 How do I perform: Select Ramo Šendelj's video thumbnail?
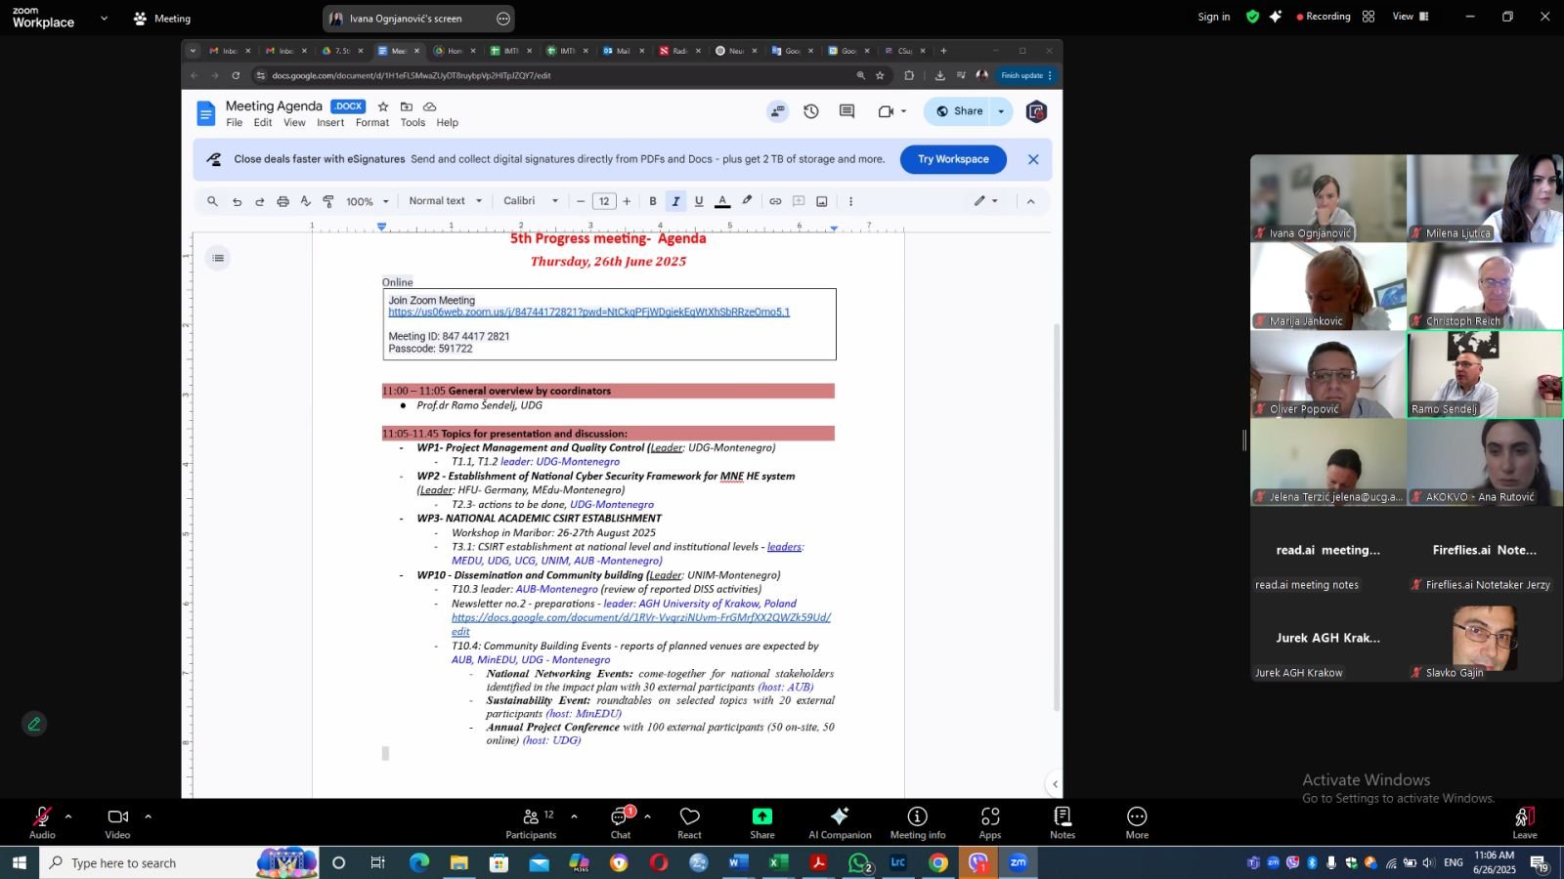(x=1485, y=374)
